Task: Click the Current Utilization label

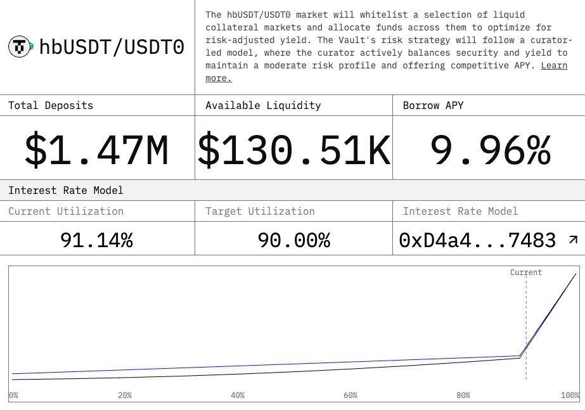Action: pos(66,211)
